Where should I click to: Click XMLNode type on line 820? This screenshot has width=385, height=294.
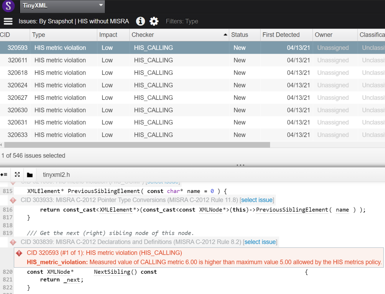[59, 272]
